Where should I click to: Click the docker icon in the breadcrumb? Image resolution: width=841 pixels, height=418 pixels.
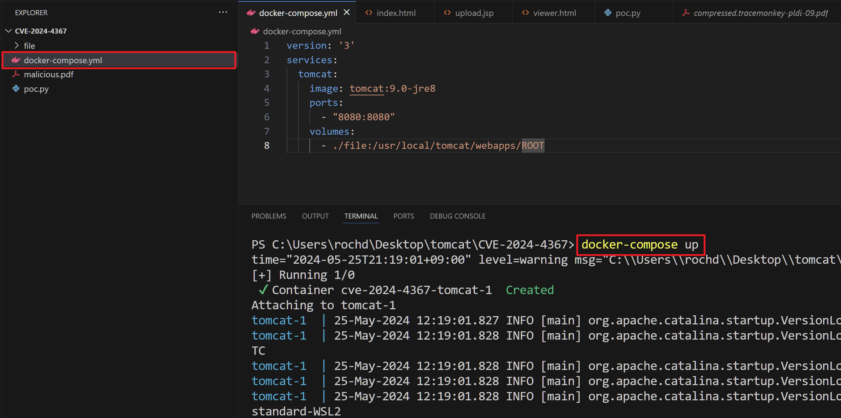click(x=255, y=31)
